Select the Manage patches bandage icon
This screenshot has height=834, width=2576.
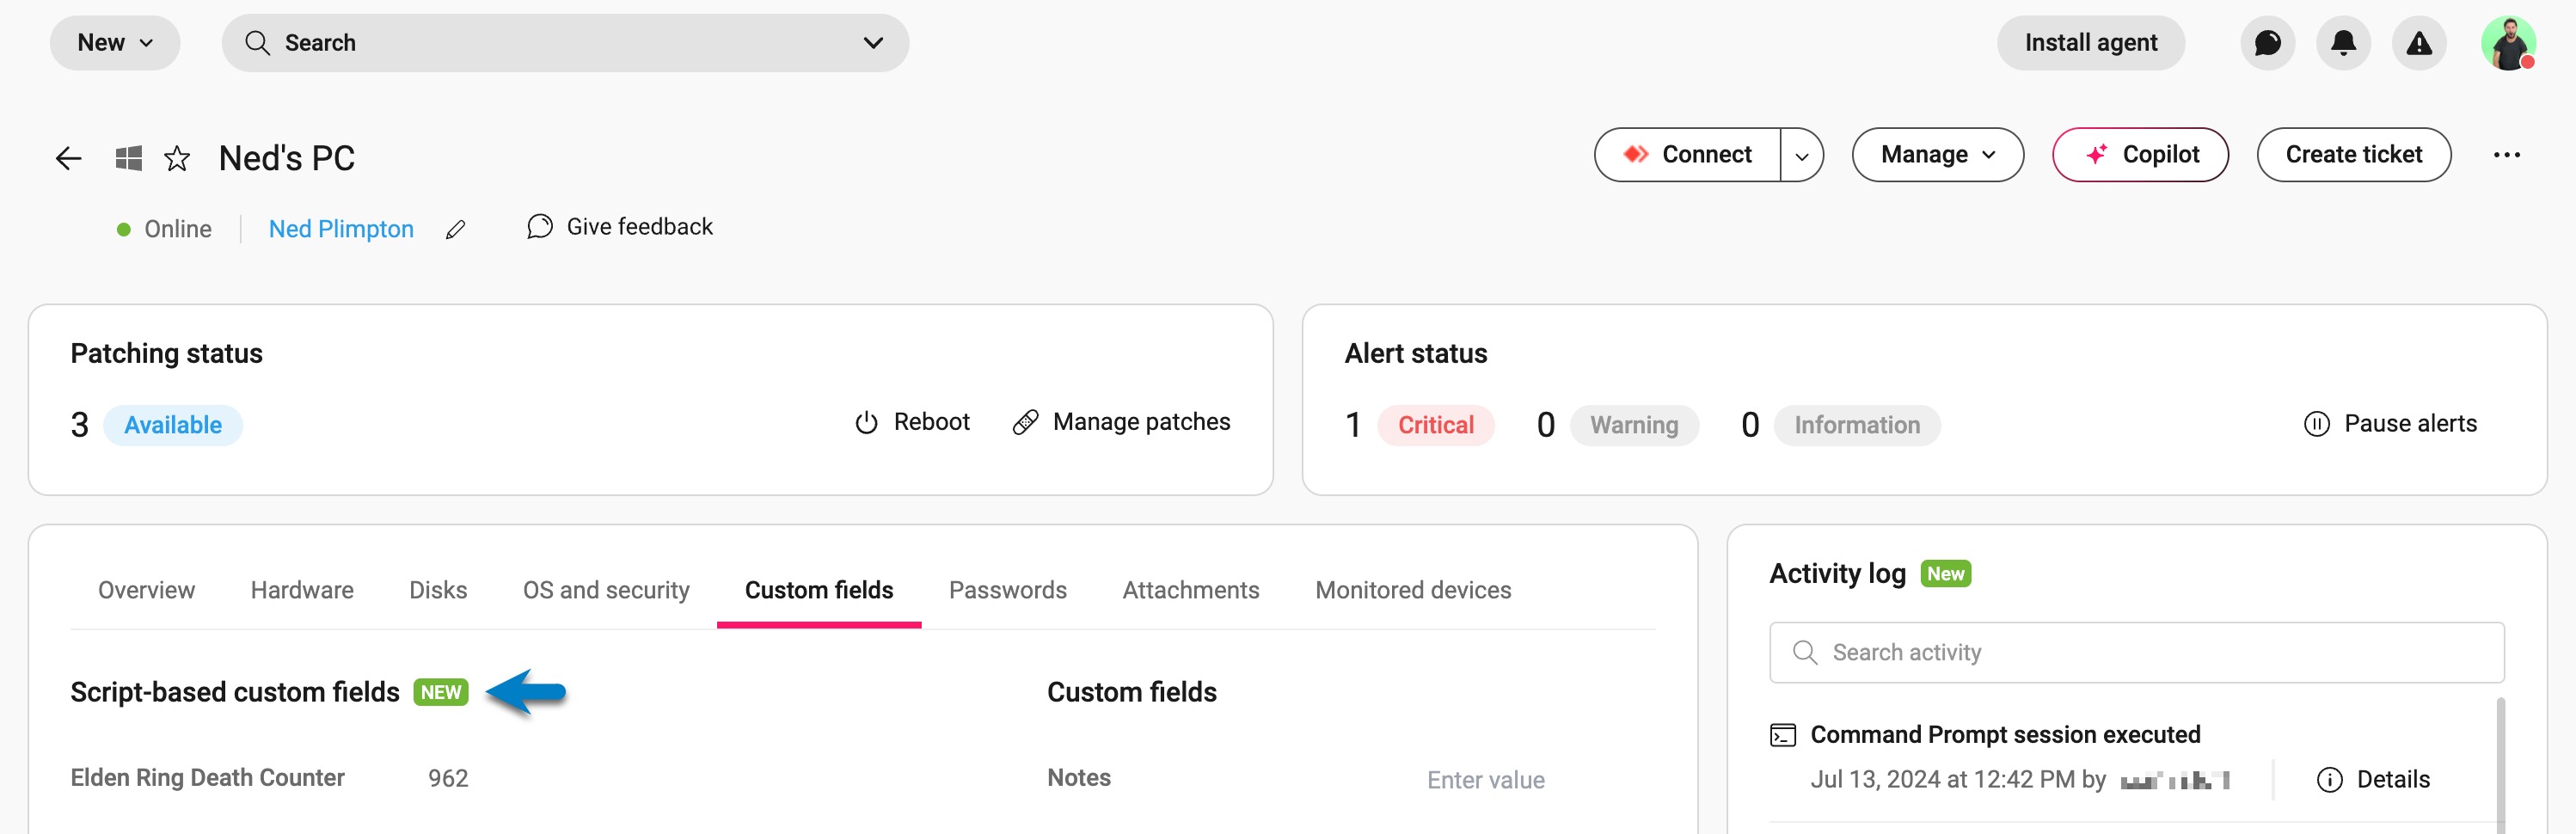(1025, 422)
